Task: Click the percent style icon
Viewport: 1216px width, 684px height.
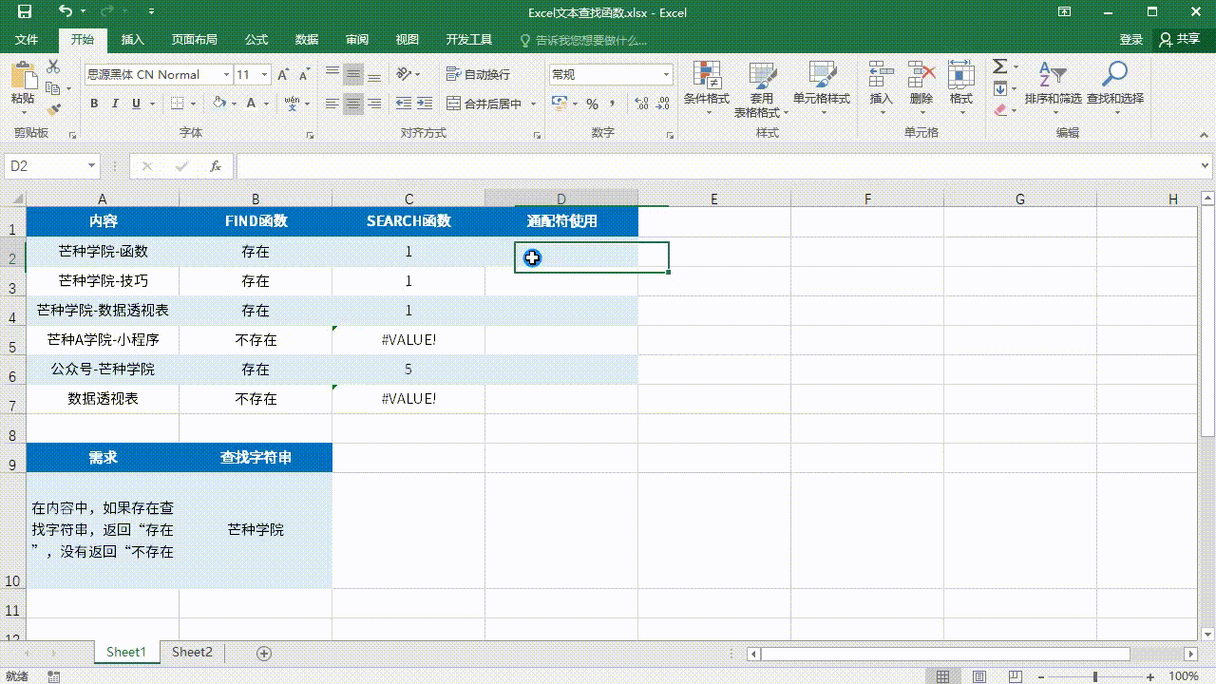Action: [592, 104]
